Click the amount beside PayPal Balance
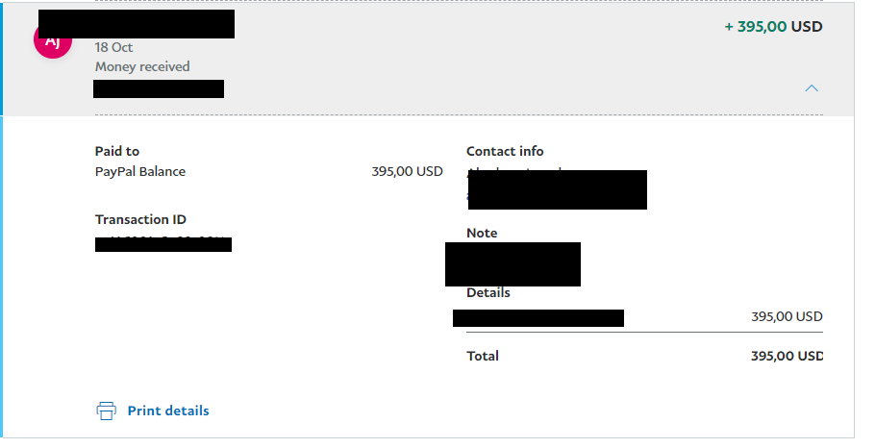The height and width of the screenshot is (448, 875). click(408, 171)
